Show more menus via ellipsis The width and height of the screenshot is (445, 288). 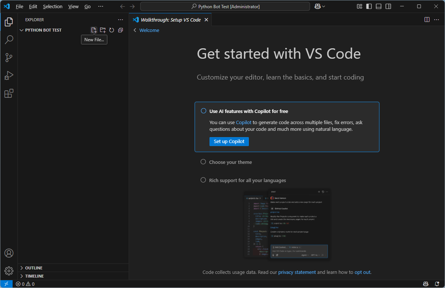(x=100, y=7)
